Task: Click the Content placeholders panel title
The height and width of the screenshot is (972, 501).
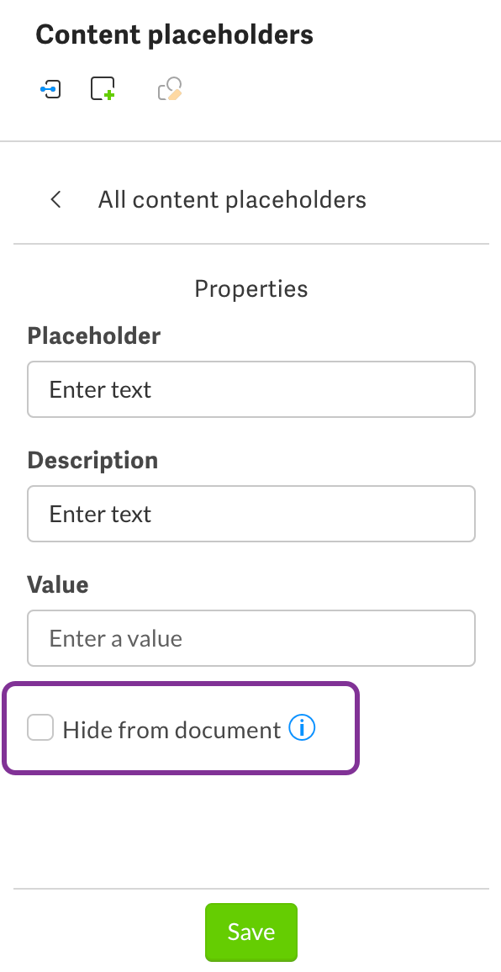Action: pos(174,34)
